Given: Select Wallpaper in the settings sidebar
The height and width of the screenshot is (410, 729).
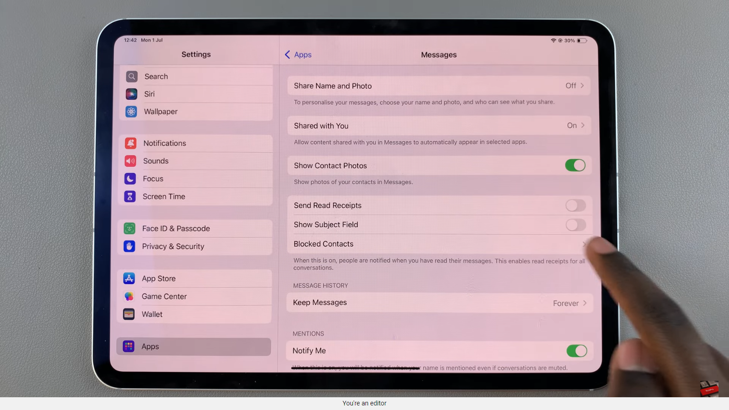Looking at the screenshot, I should pos(196,112).
